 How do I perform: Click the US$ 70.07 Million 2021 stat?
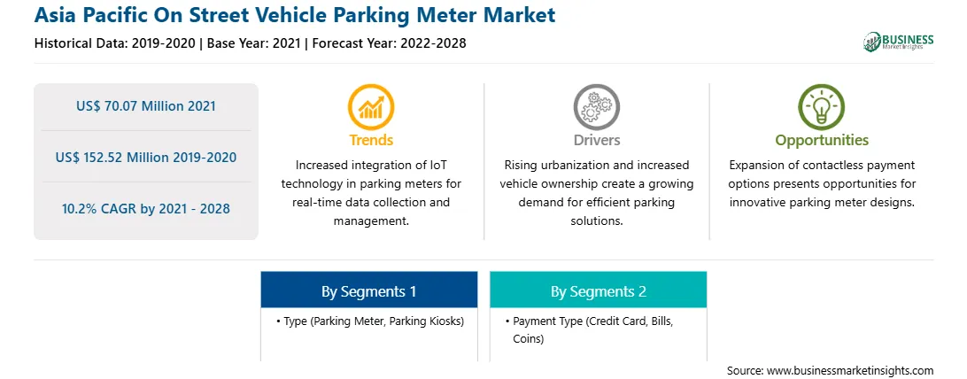[x=146, y=106]
